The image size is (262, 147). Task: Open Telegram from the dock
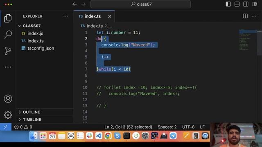[173, 136]
